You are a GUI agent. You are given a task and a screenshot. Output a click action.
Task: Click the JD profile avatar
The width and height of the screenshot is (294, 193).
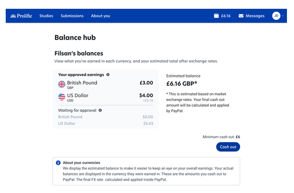click(x=276, y=16)
